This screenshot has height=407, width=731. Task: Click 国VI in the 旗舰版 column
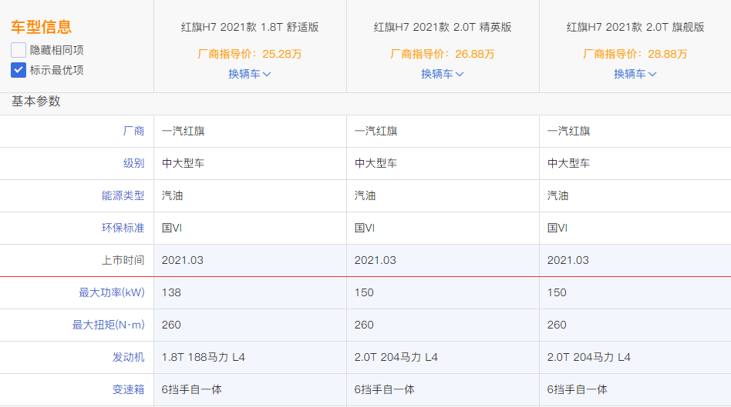(558, 228)
